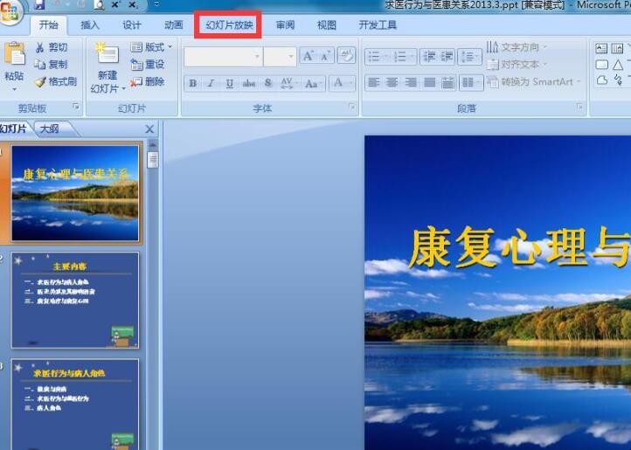Switch to the 大纲 outline pane tab

(x=50, y=128)
